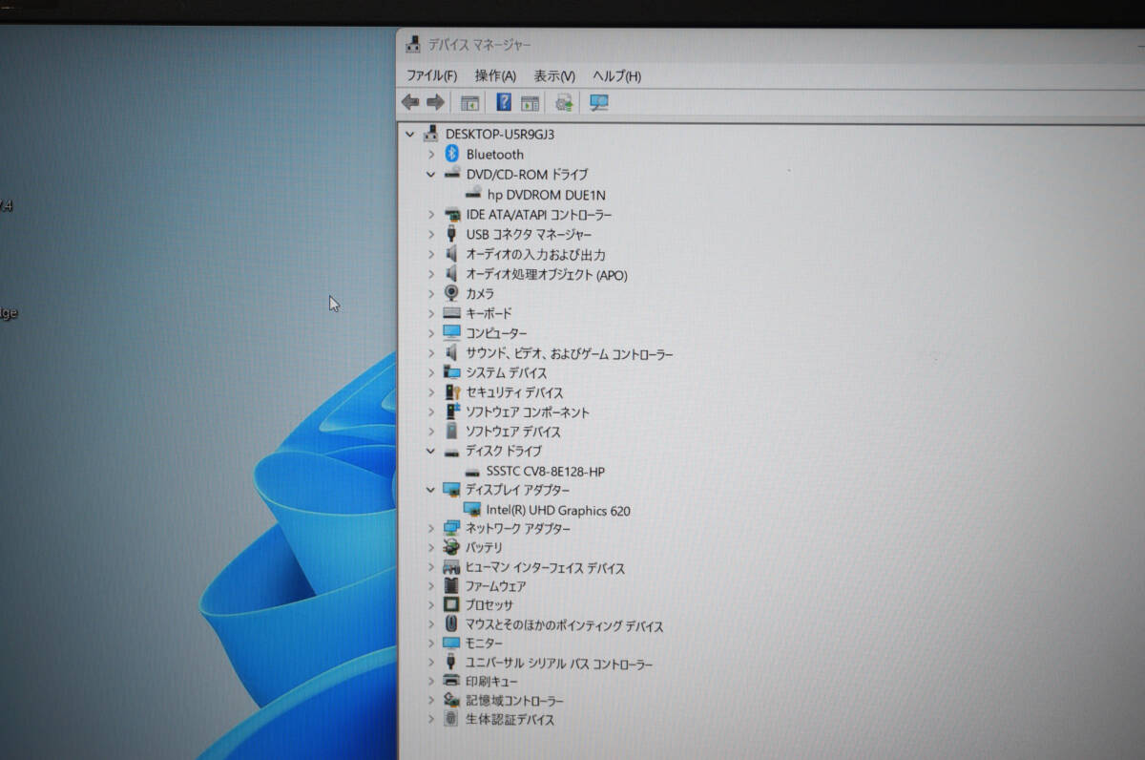Expand the バッテリ category

(x=431, y=548)
